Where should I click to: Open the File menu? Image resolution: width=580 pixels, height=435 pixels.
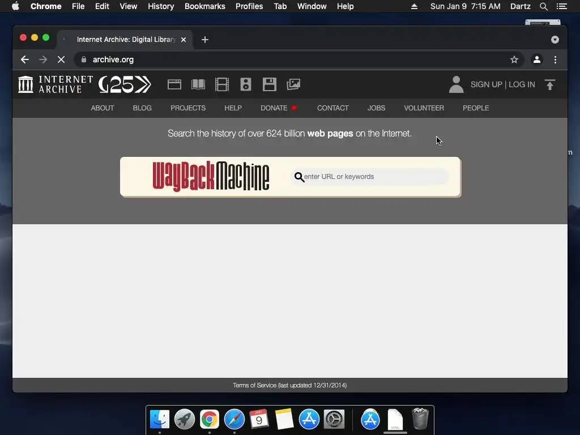tap(78, 6)
